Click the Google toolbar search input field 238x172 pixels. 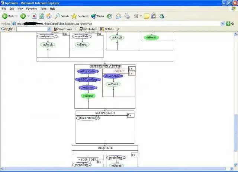tap(32, 29)
